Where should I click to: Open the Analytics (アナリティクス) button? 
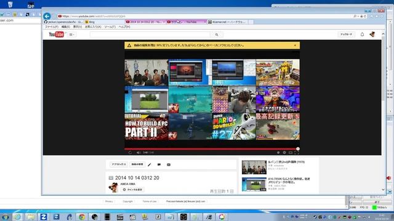click(119, 165)
